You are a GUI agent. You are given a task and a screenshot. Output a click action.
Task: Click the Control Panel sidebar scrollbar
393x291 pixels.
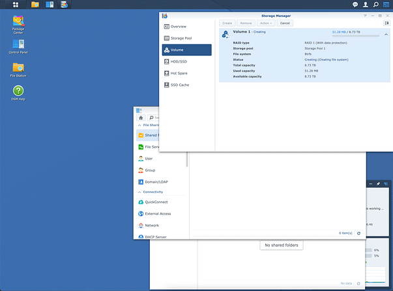click(187, 159)
